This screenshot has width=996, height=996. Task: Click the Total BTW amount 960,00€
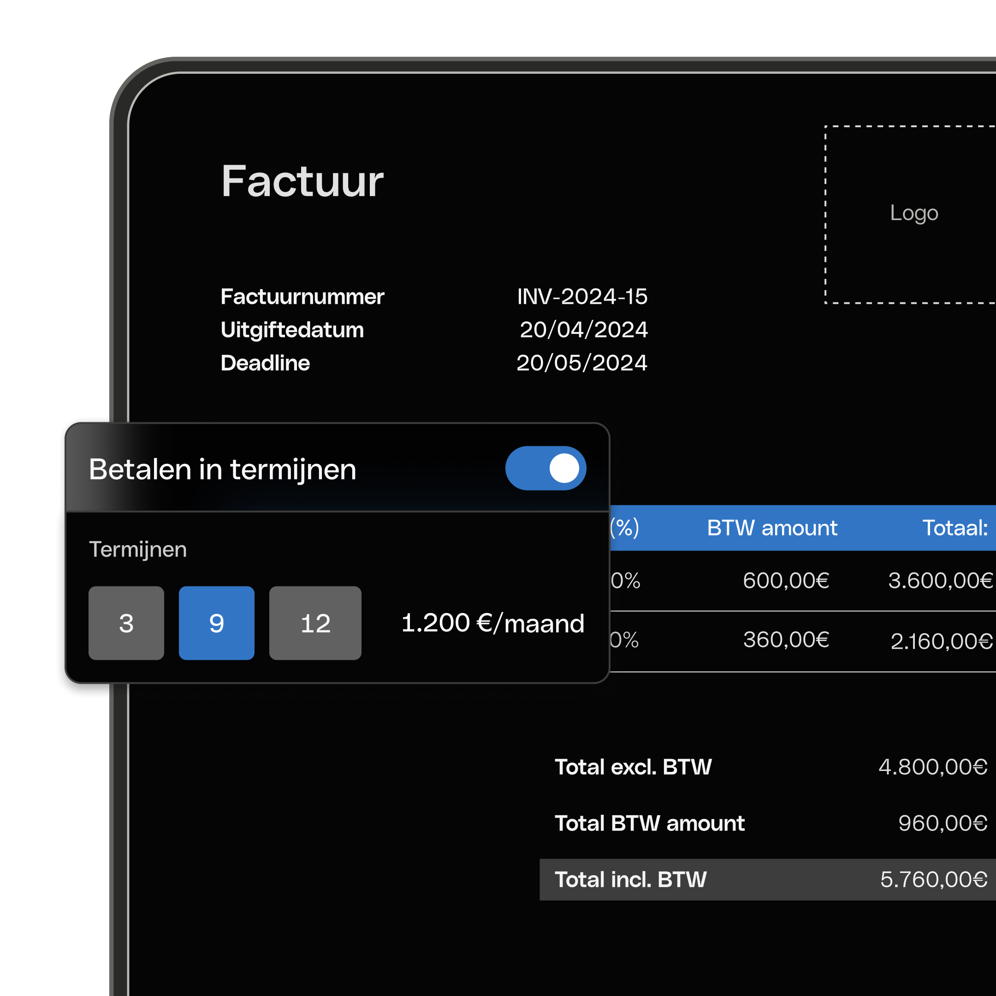pos(943,823)
